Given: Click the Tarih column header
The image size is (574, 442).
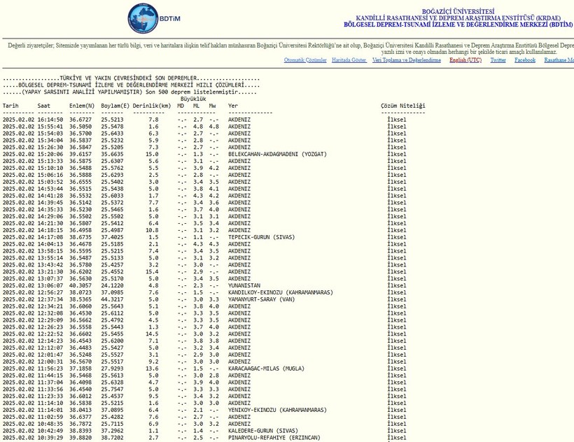Looking at the screenshot, I should 10,106.
